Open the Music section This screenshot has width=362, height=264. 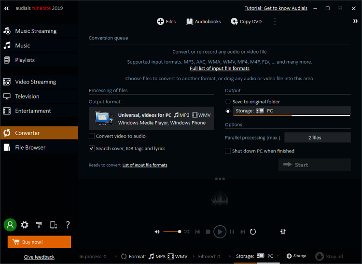39,45
